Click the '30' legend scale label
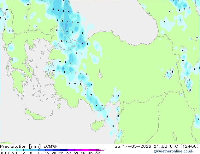This screenshot has height=154, width=200. tap(68, 153)
